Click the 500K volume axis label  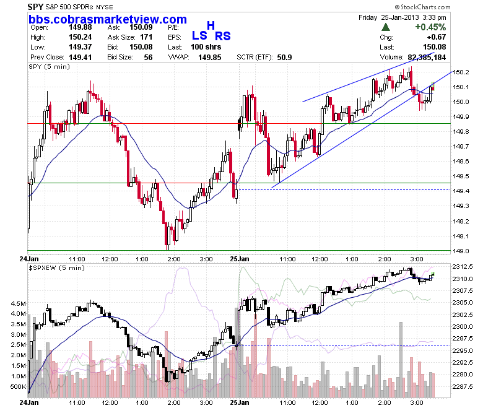tap(18, 387)
